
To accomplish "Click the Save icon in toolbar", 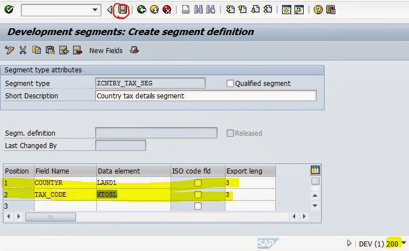I will 122,10.
